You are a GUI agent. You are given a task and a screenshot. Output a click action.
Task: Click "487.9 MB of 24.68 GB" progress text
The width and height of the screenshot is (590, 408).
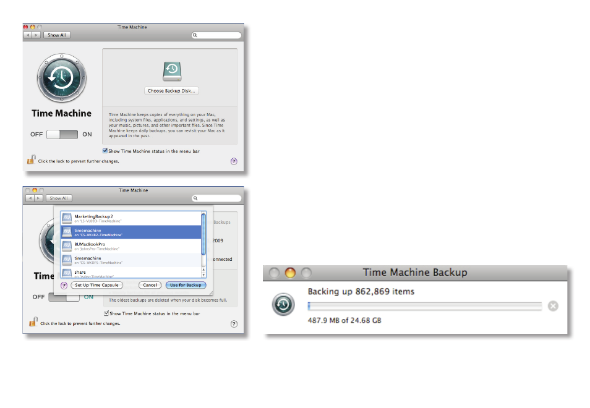[x=344, y=320]
